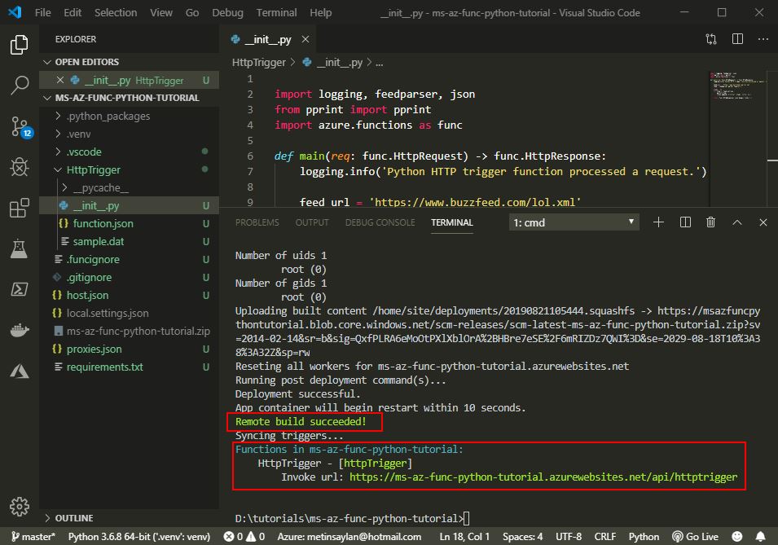Open the proxies.json file
The image size is (778, 545).
tap(129, 349)
